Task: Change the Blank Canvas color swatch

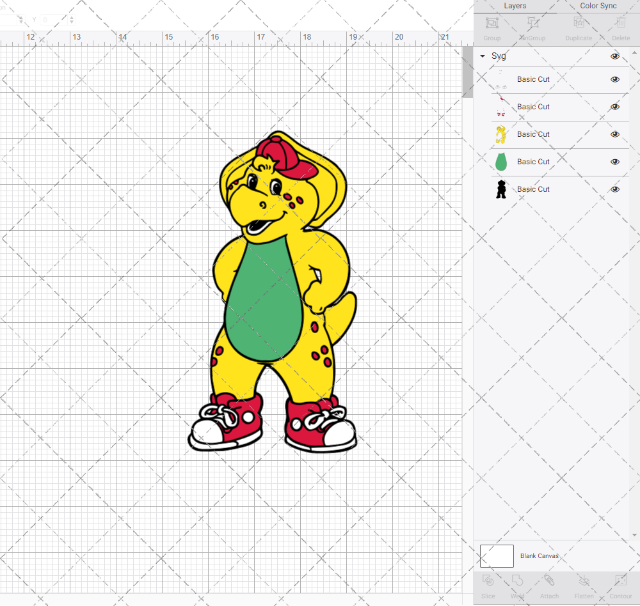Action: pyautogui.click(x=497, y=555)
